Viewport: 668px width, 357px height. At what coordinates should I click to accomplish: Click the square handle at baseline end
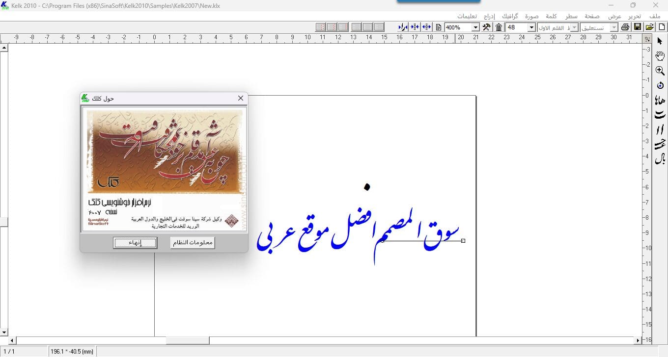point(463,241)
